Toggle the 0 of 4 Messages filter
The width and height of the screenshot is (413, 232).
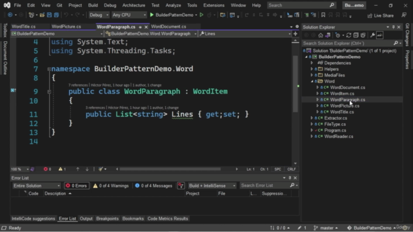[154, 186]
